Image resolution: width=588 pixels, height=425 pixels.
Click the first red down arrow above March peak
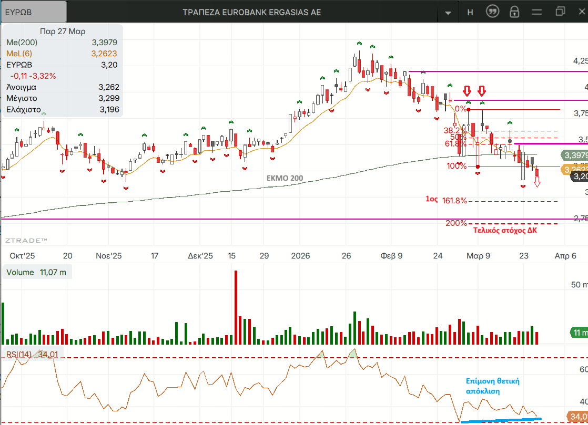click(x=467, y=90)
